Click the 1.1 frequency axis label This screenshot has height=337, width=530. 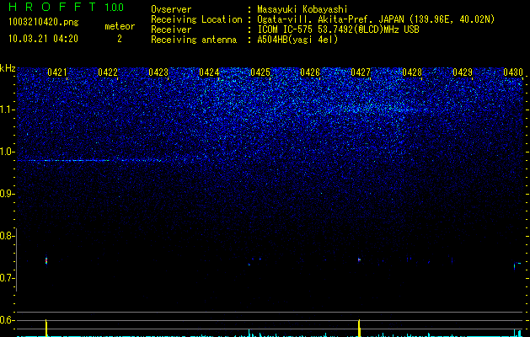pyautogui.click(x=7, y=110)
